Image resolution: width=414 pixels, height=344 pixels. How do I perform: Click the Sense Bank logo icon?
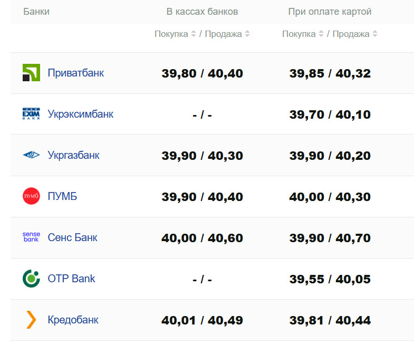31,237
